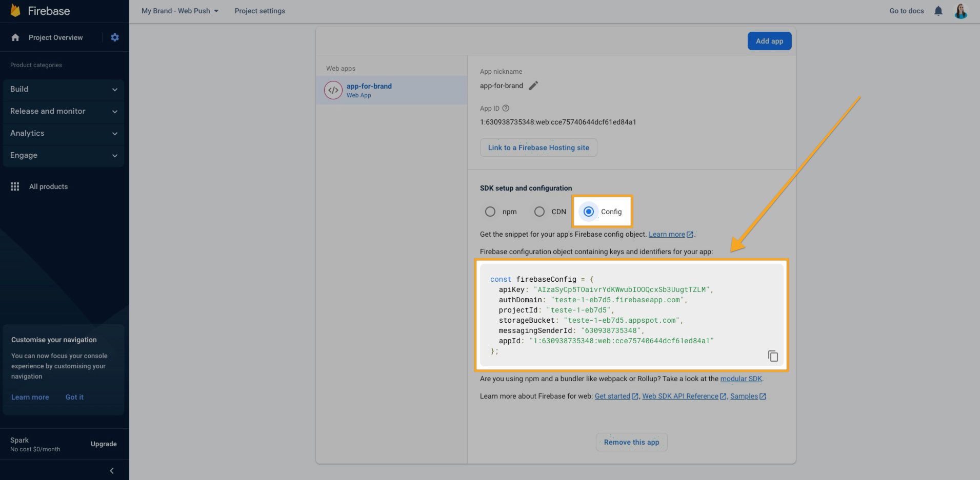Select the Config radio button
Screen dimensions: 980x480
[589, 212]
